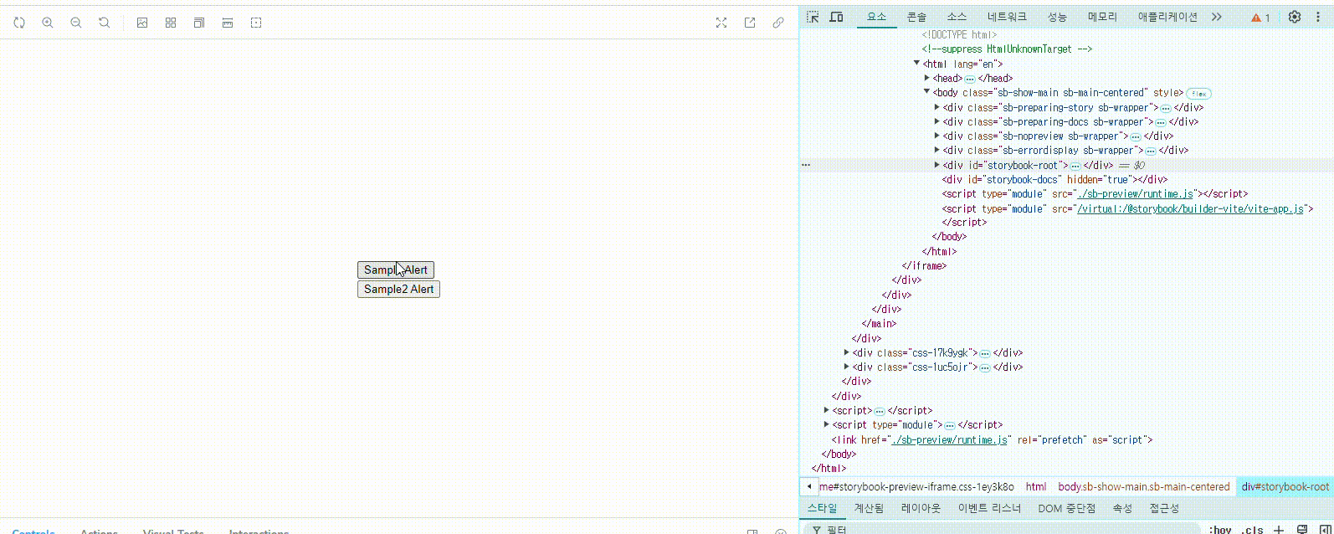
Task: Copy the story link icon
Action: [778, 23]
